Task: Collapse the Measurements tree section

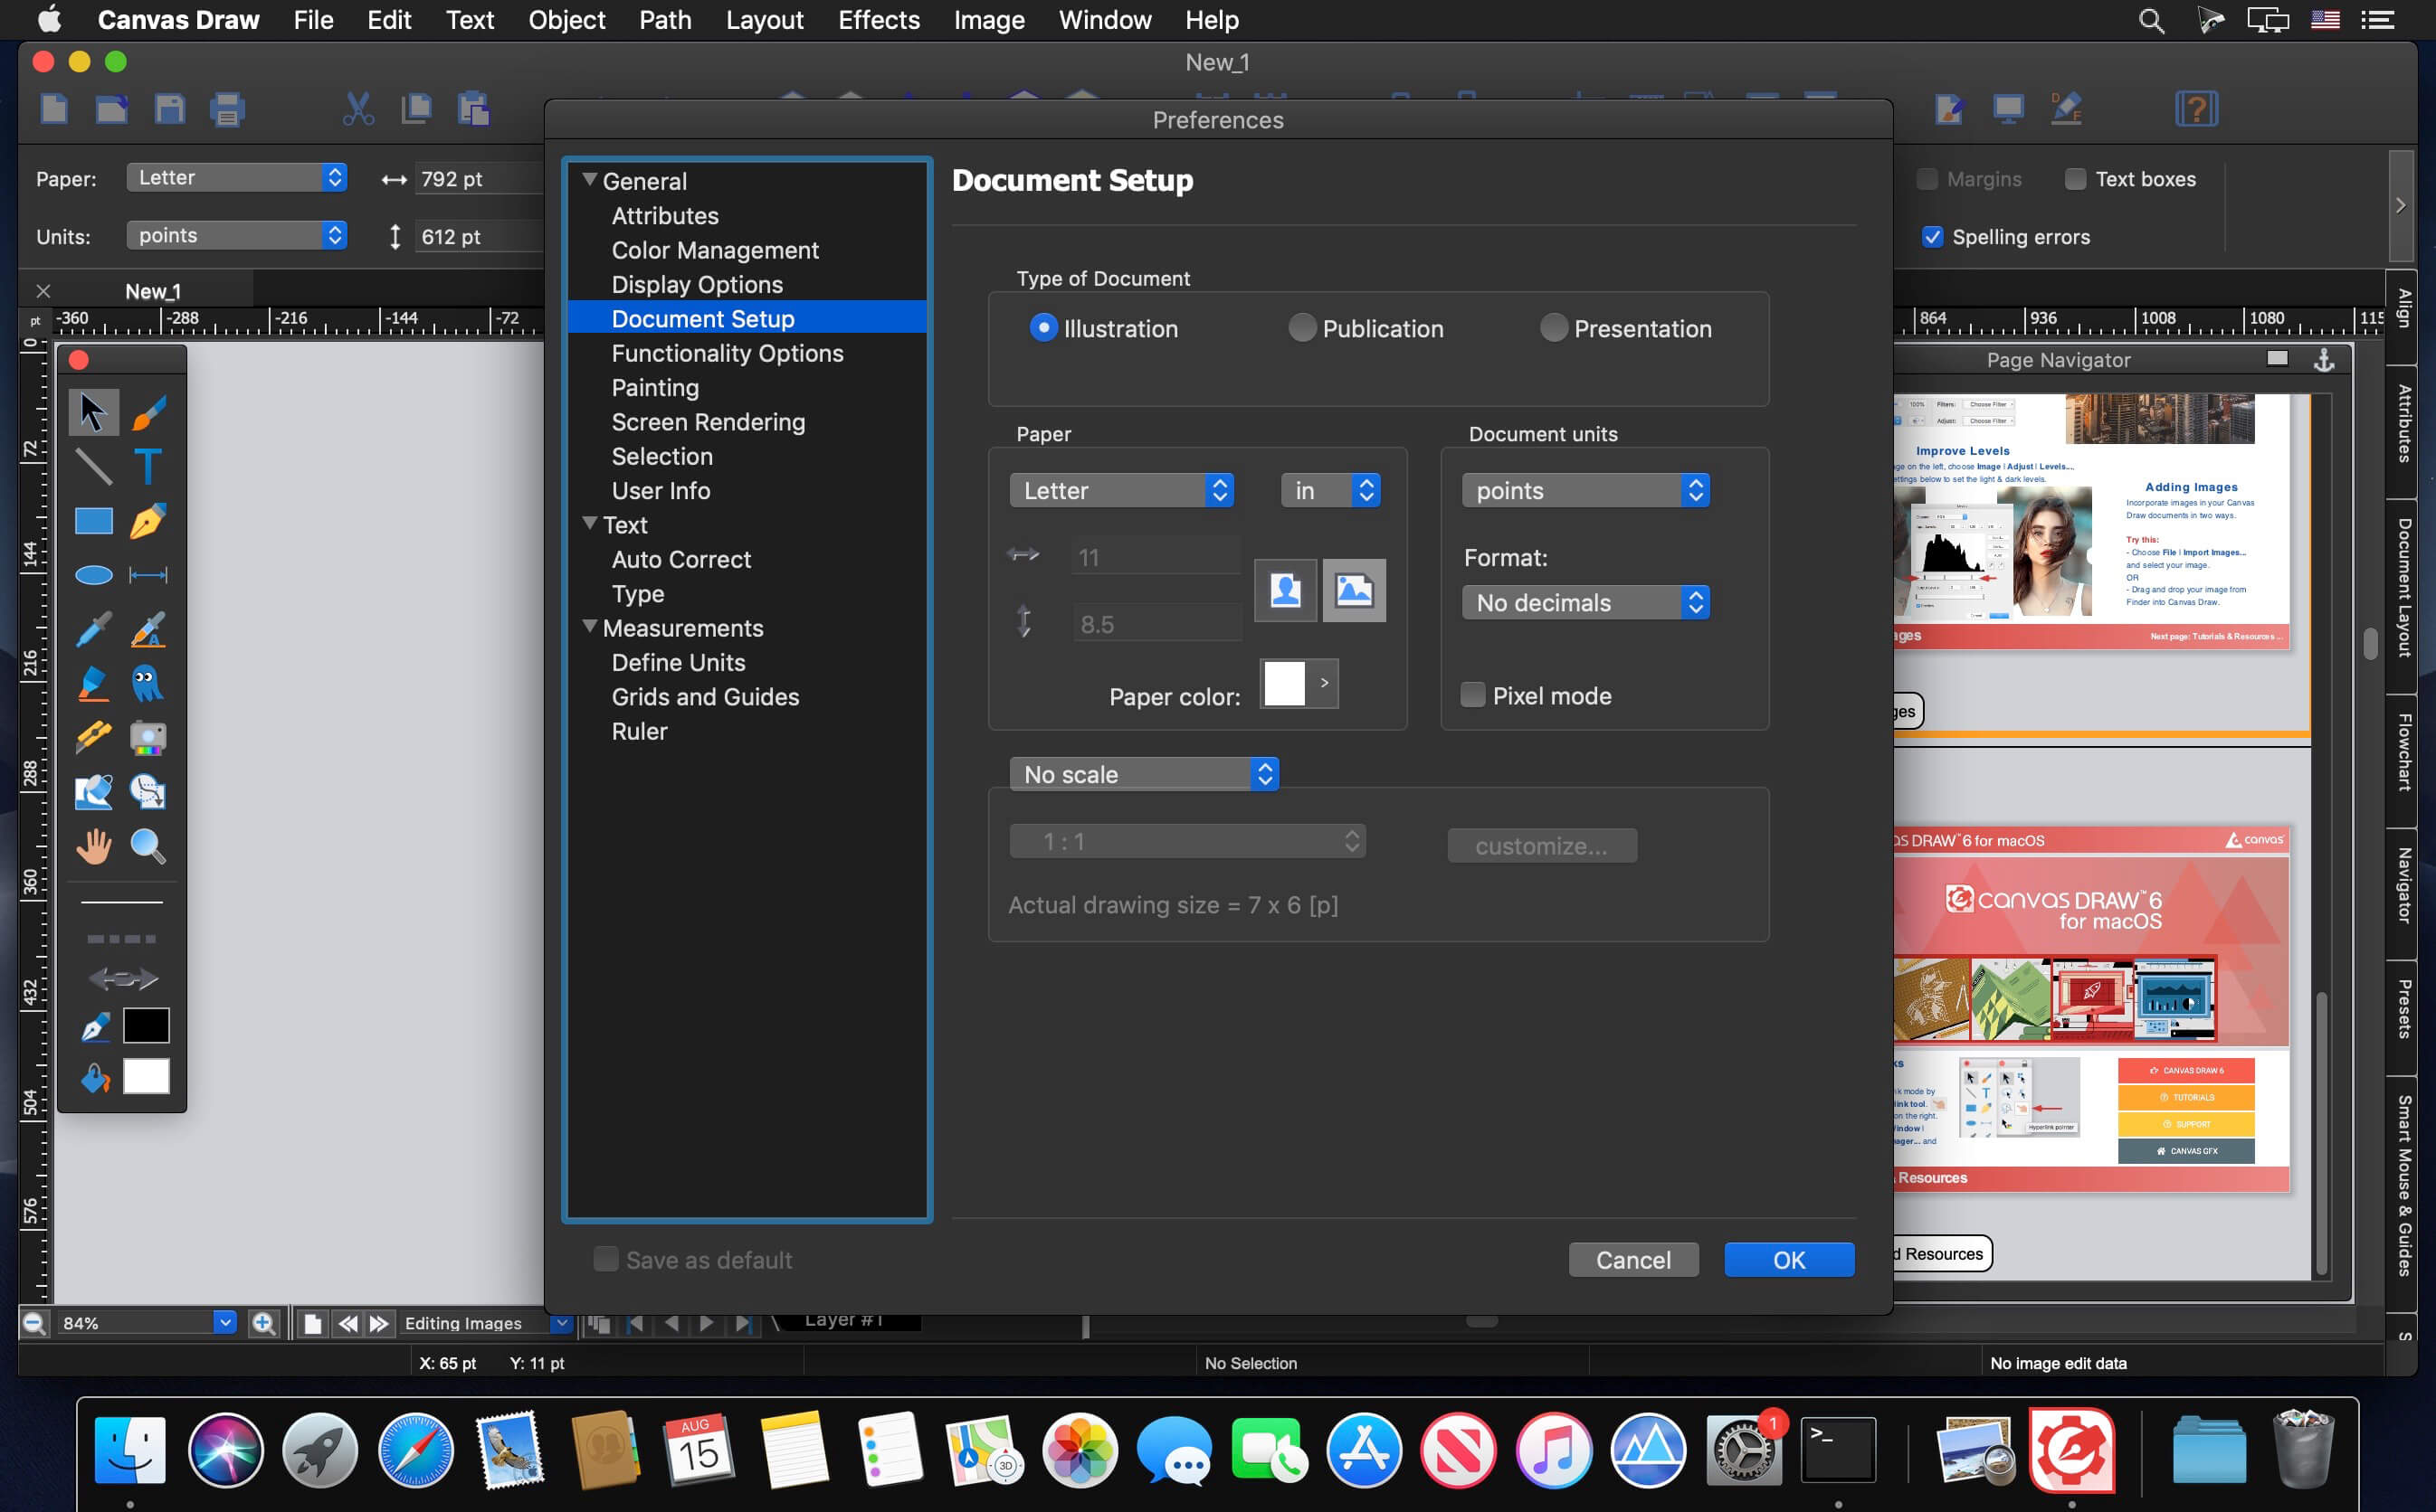Action: [590, 627]
